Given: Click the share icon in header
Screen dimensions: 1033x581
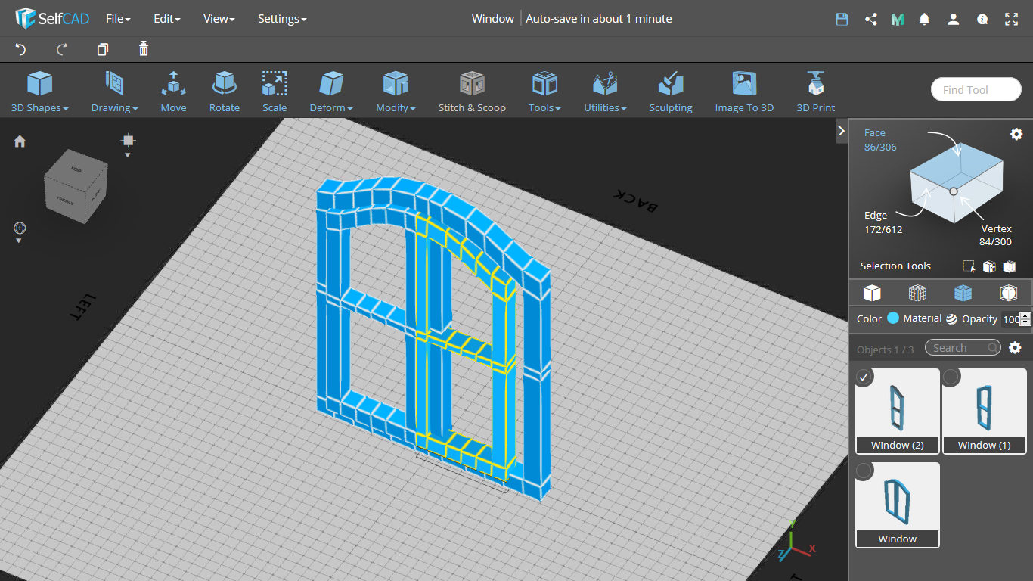Looking at the screenshot, I should tap(870, 19).
